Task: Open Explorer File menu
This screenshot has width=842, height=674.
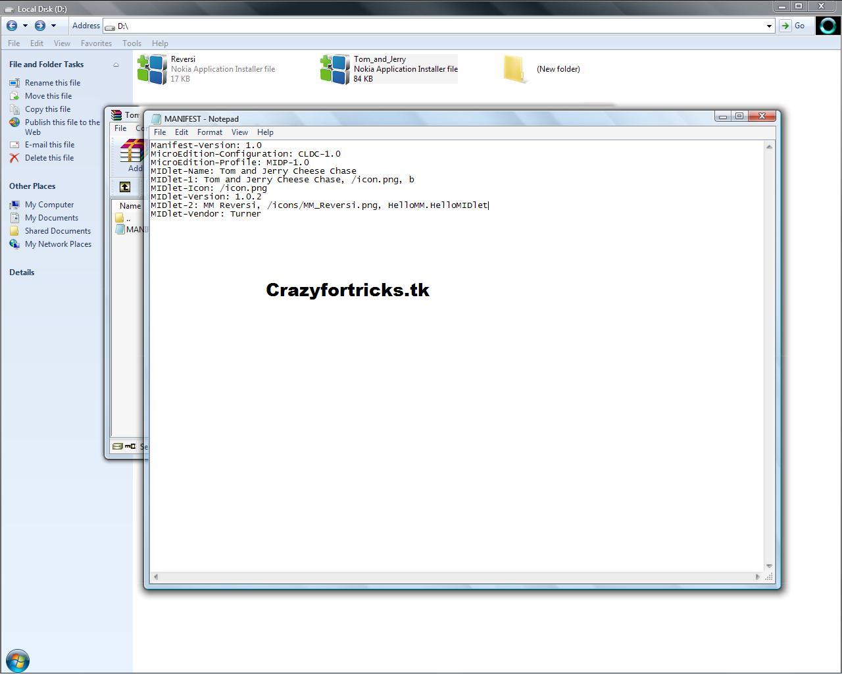Action: [14, 43]
